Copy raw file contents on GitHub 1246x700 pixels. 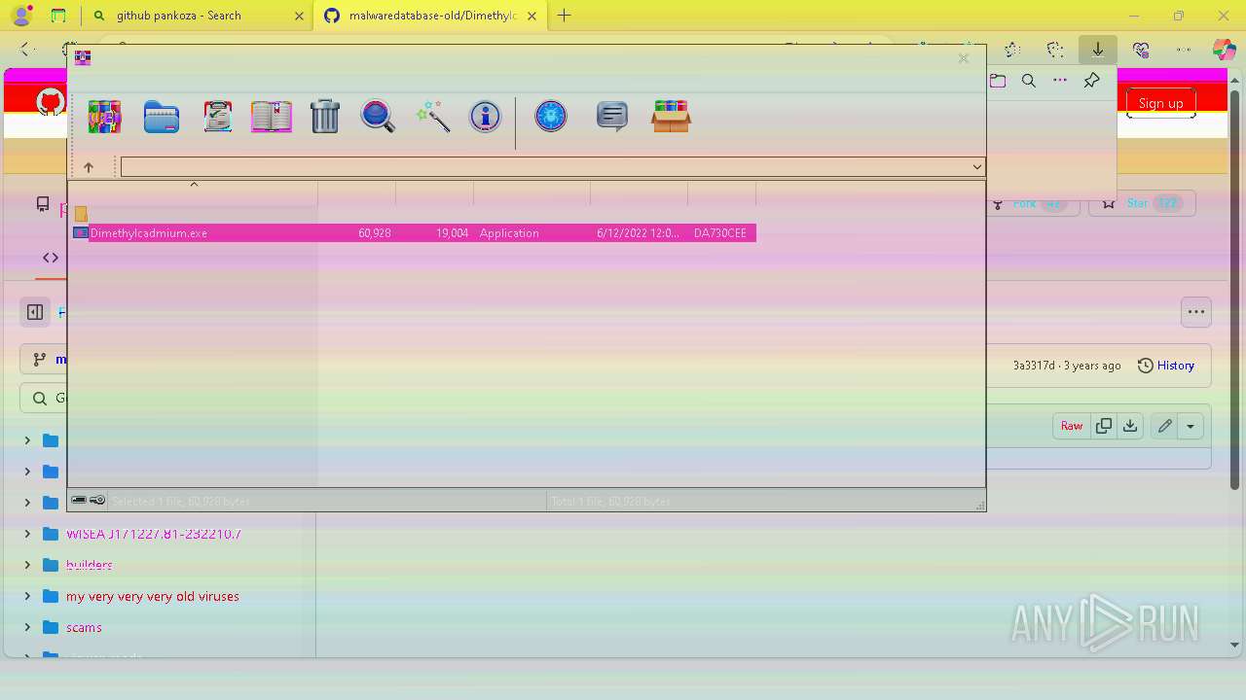point(1104,426)
